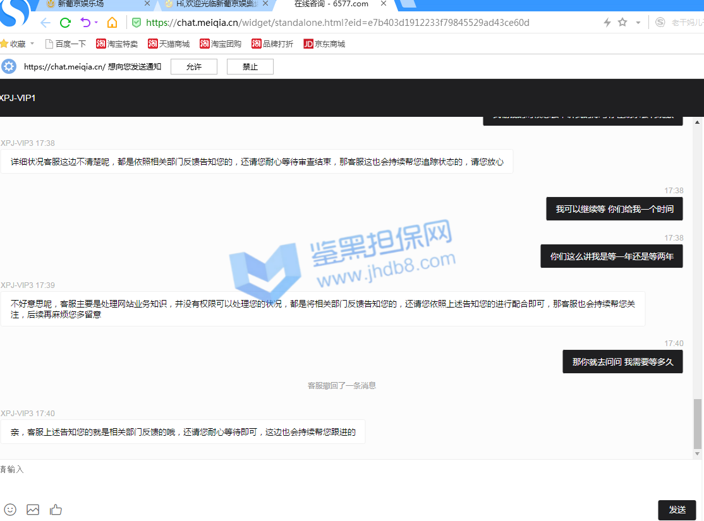704x521 pixels.
Task: Click the lightning speed mode icon
Action: (607, 23)
